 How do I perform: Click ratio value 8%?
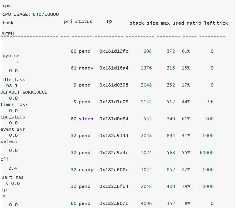187,203
